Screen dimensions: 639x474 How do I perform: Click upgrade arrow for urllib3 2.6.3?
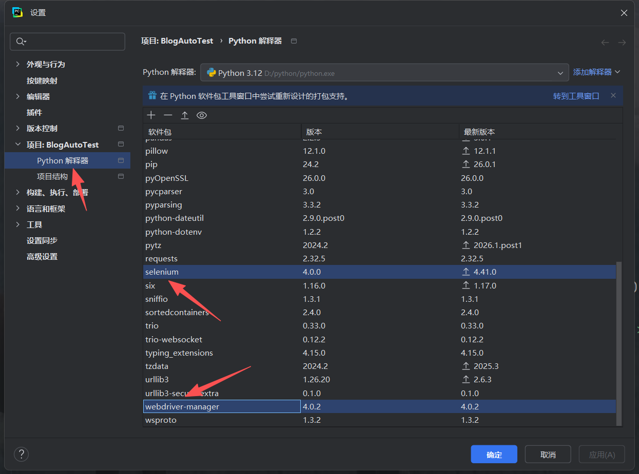click(466, 380)
